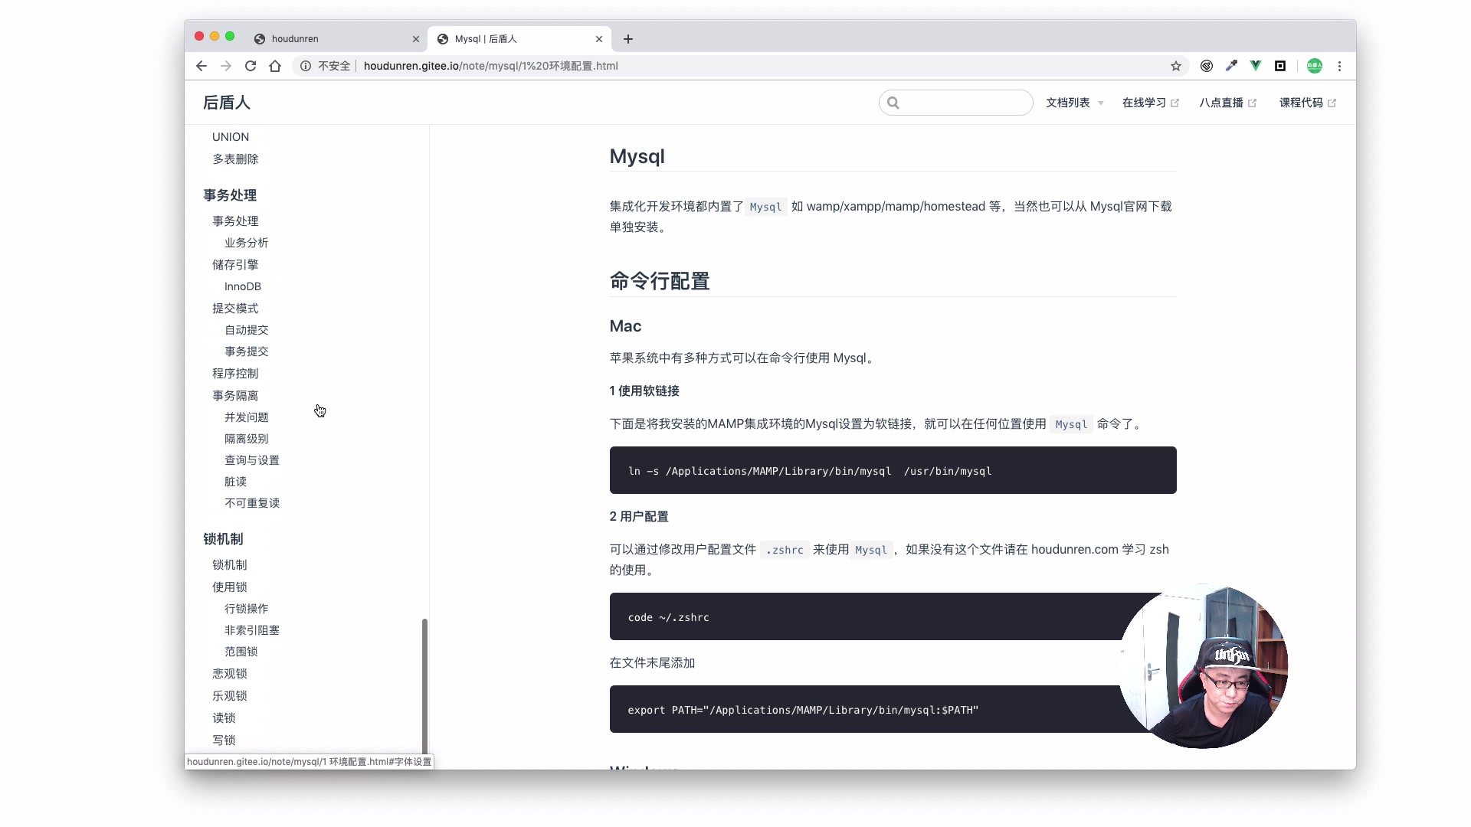Expand the 锁机制 section heading
Screen dimensions: 1471x827
pos(223,539)
